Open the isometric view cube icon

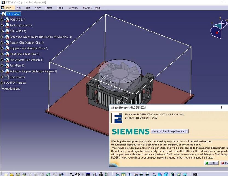tap(166, 174)
